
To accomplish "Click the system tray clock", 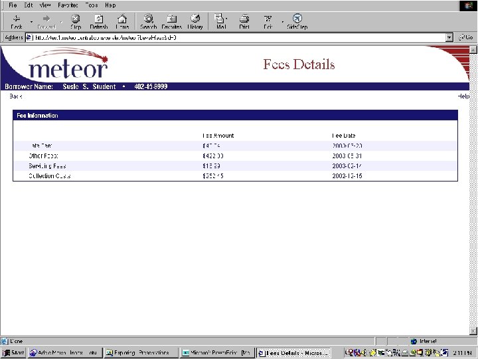I will coord(463,353).
